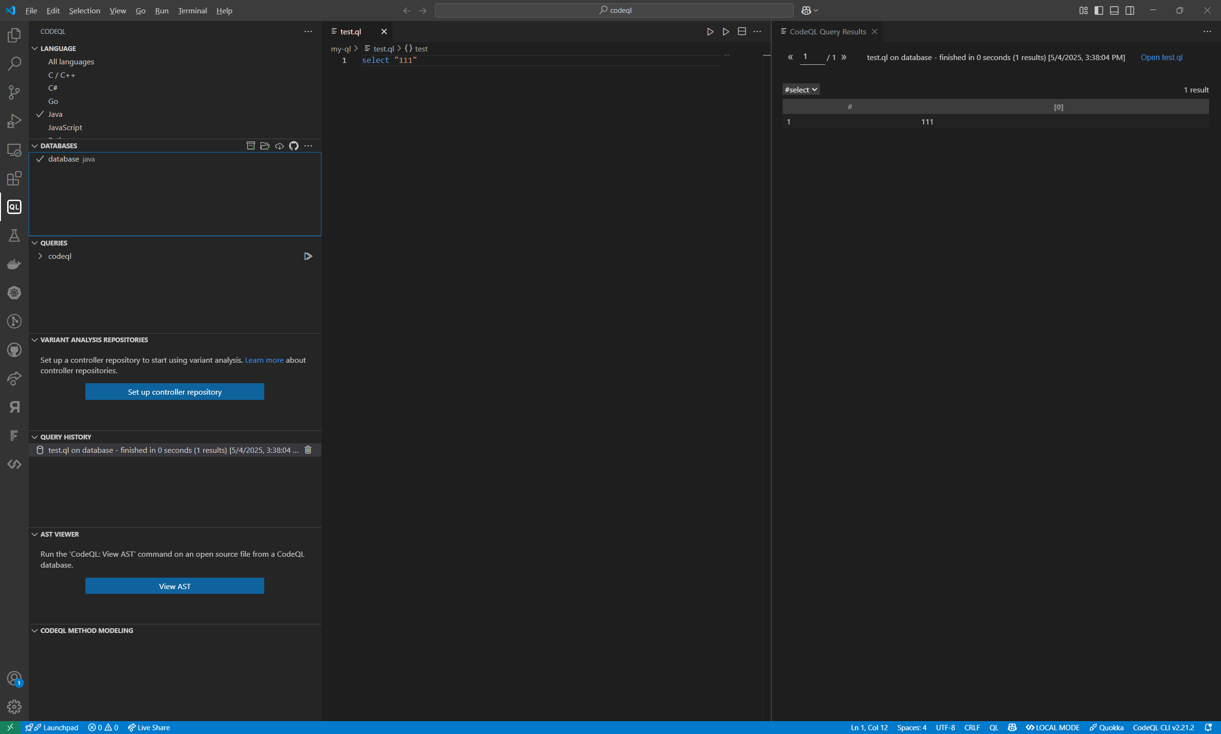1221x734 pixels.
Task: Open the Testing flask view
Action: (x=14, y=235)
